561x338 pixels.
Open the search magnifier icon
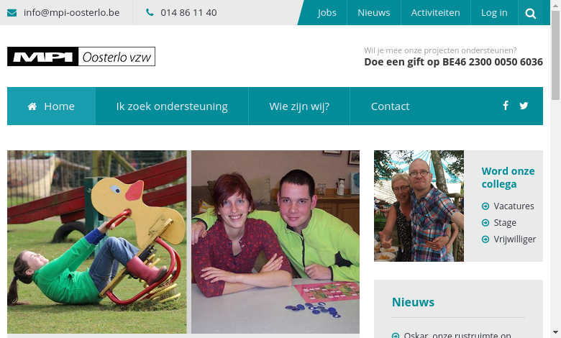coord(530,13)
